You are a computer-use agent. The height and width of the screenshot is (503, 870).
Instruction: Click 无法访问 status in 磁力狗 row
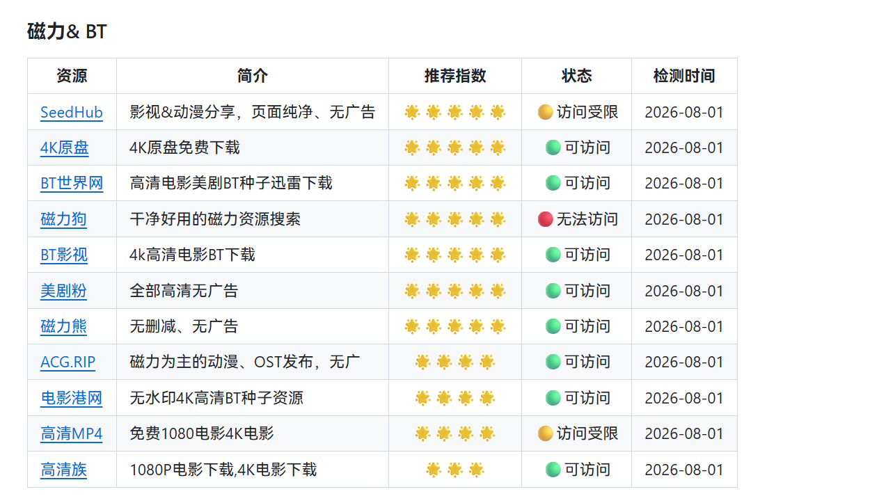pos(587,219)
